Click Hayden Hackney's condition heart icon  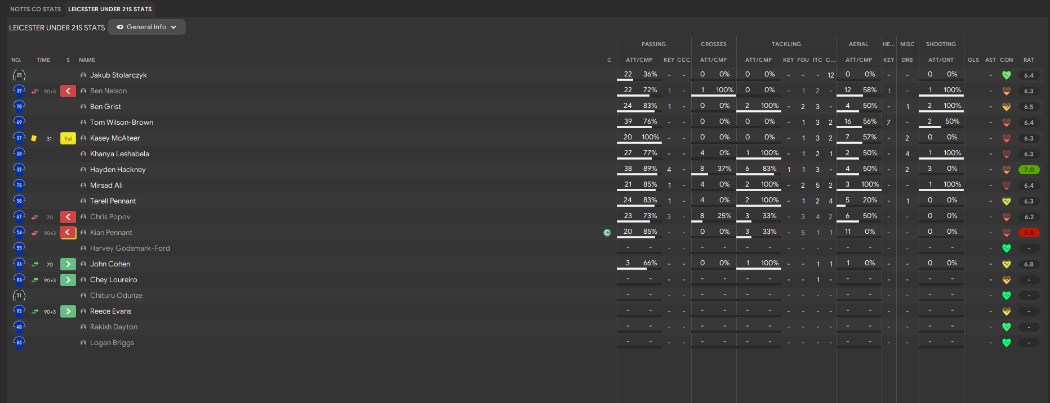click(1007, 170)
